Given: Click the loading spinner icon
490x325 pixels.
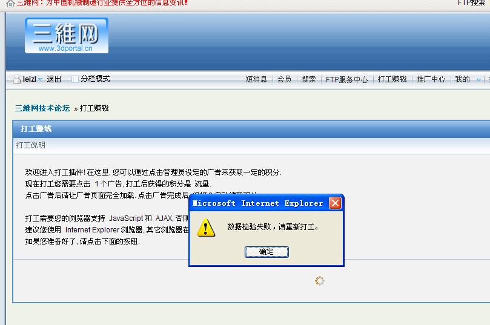Looking at the screenshot, I should pyautogui.click(x=320, y=281).
